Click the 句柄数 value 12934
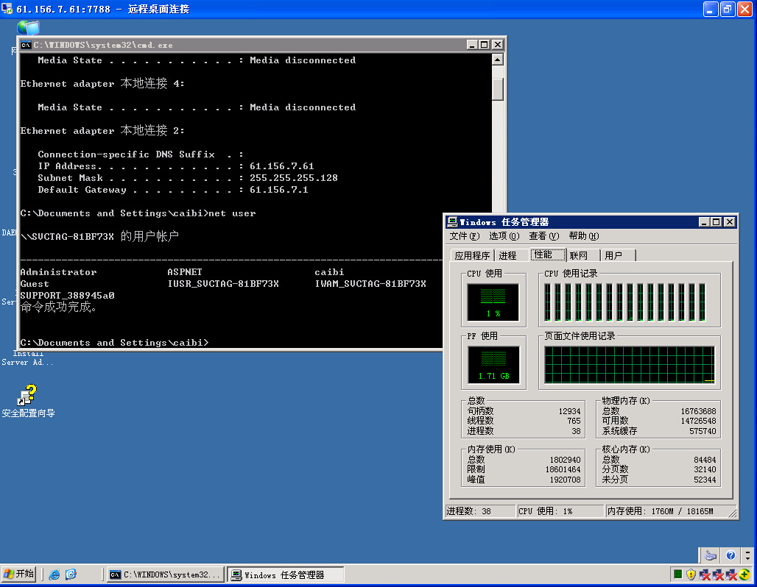 pos(569,411)
